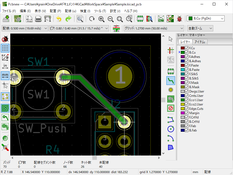Open track width 0.500 mm dropdown
Viewport: 233px width, 175px height.
pyautogui.click(x=25, y=28)
